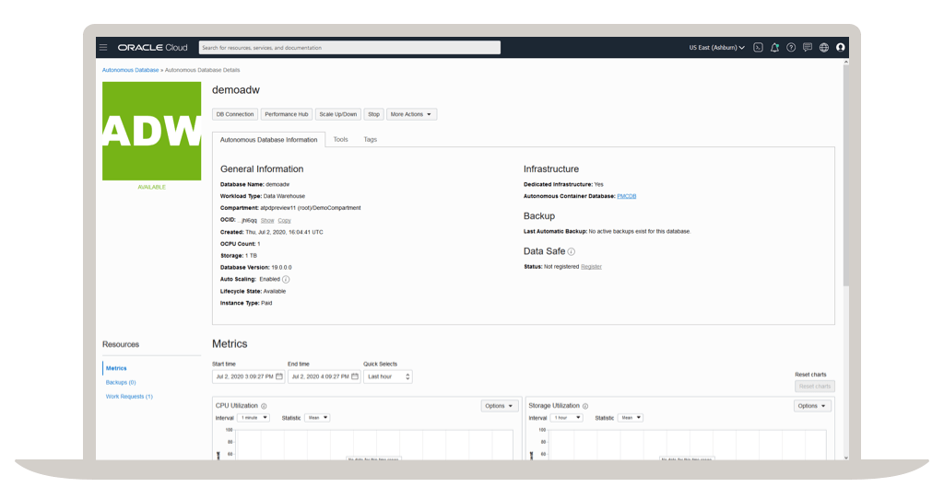Click the AVAILABLE status label
Viewport: 944px width, 499px height.
click(152, 188)
